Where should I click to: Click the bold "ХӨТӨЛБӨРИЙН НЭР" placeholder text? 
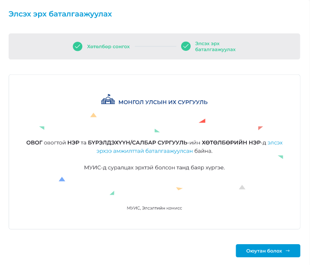pyautogui.click(x=231, y=142)
